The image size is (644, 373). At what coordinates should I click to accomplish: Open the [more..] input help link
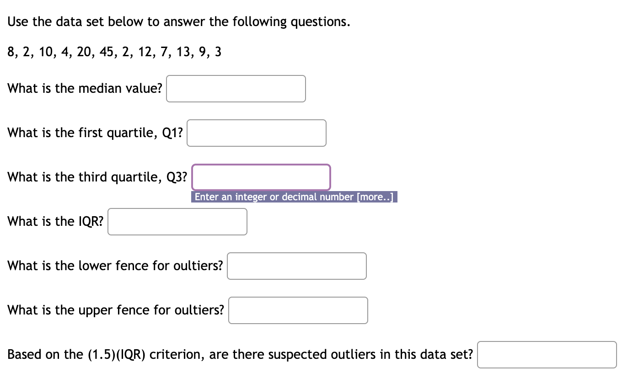375,197
